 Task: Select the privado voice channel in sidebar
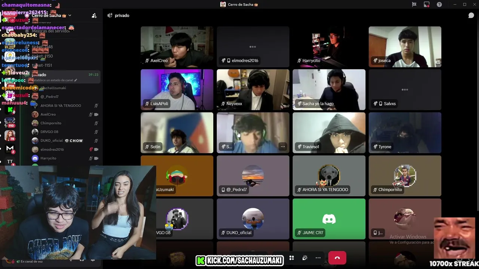(62, 77)
